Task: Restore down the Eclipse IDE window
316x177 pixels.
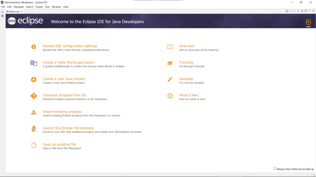Action: pyautogui.click(x=301, y=2)
